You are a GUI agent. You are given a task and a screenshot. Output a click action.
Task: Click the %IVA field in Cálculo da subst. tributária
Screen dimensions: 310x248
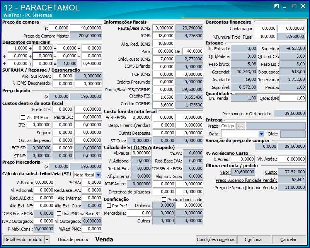coord(92,182)
